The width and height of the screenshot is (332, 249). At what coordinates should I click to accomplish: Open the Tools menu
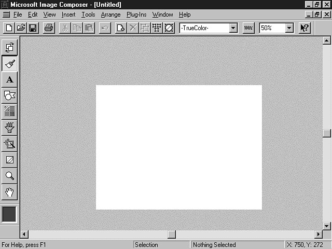[x=88, y=15]
